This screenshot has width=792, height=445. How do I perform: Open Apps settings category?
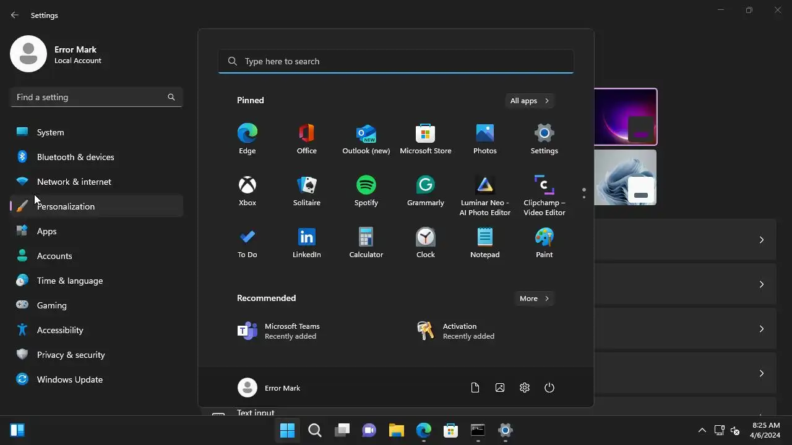coord(97,231)
